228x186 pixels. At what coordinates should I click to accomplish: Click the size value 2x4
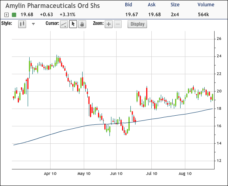point(175,15)
